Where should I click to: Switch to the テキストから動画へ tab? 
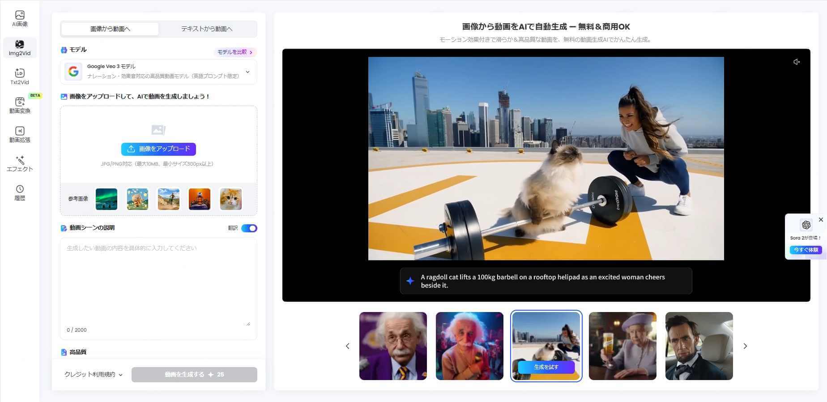pyautogui.click(x=207, y=29)
